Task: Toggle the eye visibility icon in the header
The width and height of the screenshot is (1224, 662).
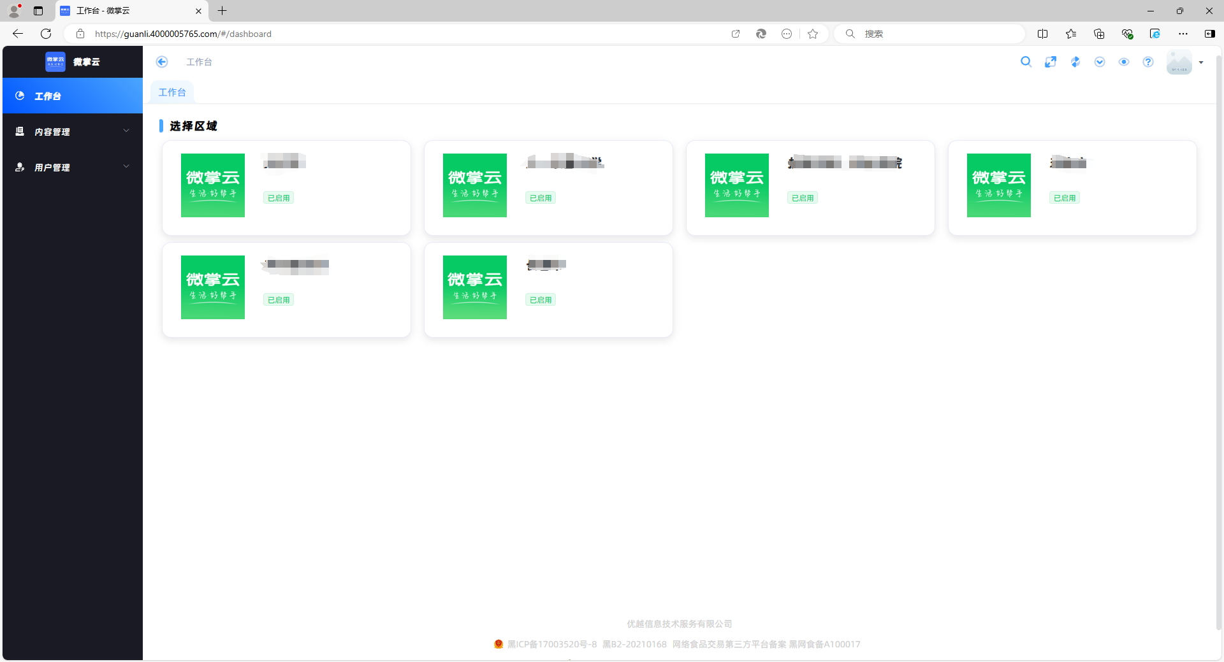Action: coord(1124,62)
